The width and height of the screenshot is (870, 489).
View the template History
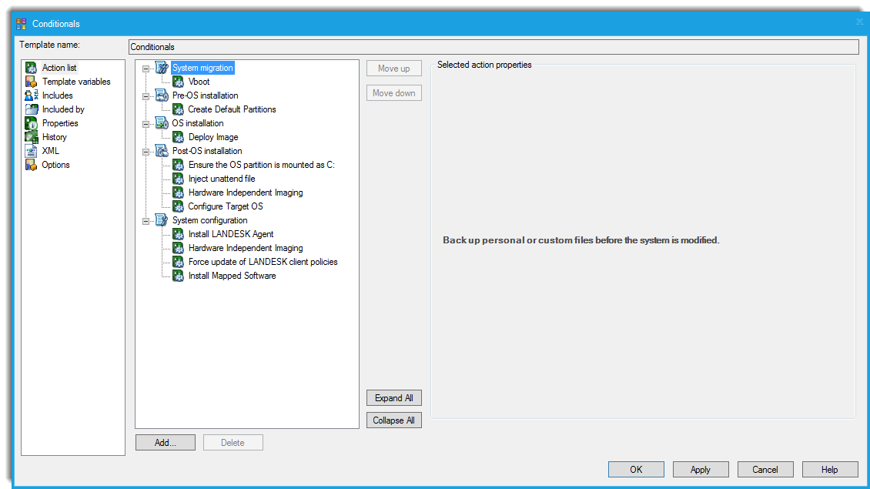(x=54, y=137)
